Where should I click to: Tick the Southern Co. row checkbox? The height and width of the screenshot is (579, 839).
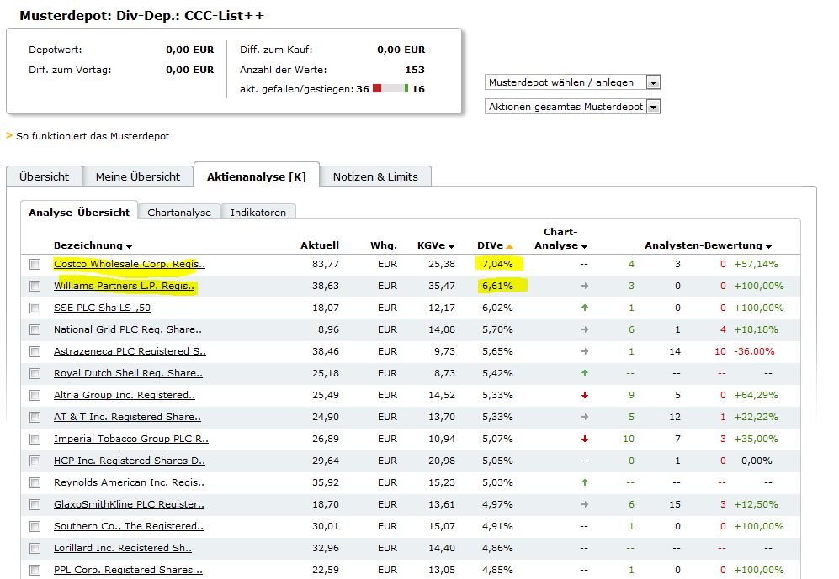tap(35, 527)
